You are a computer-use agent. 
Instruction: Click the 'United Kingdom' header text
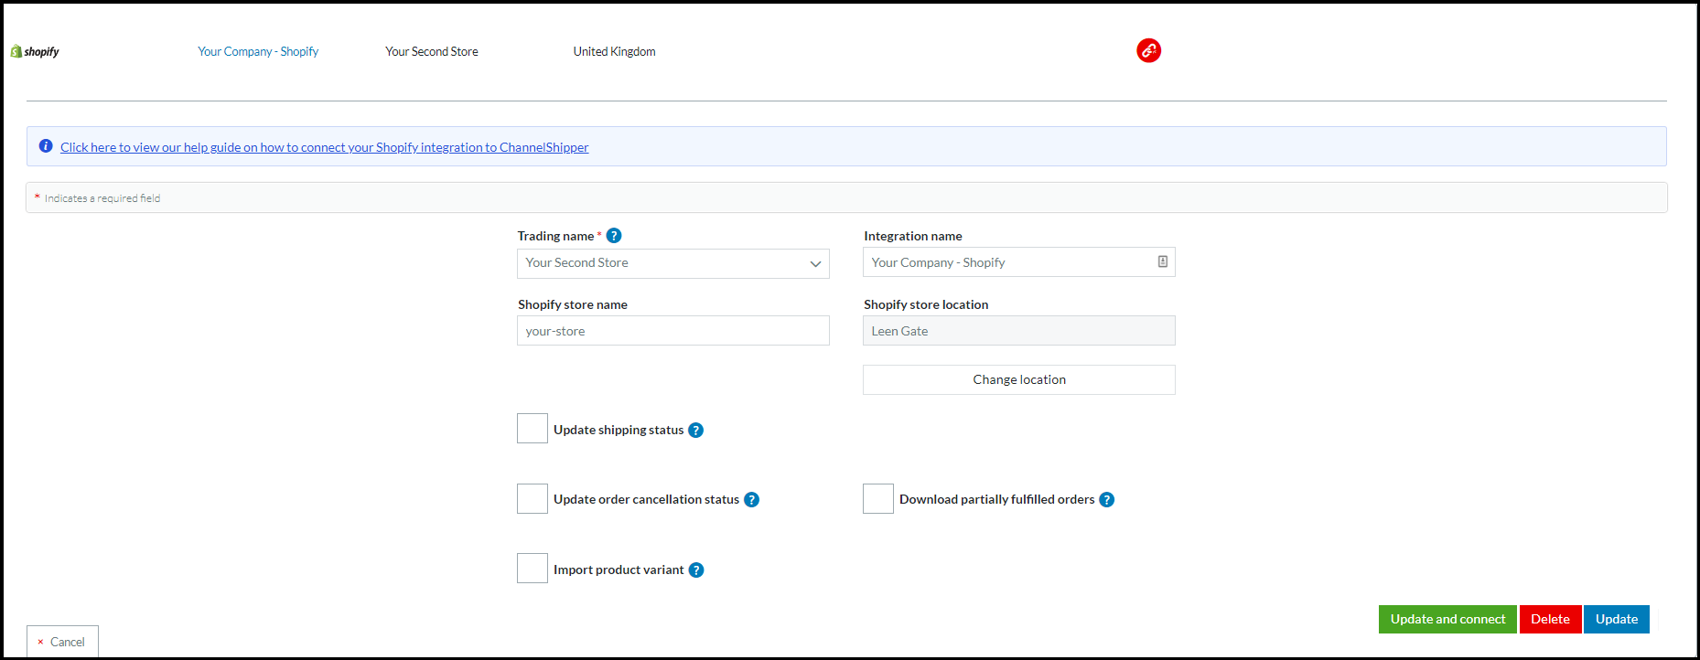click(x=615, y=51)
